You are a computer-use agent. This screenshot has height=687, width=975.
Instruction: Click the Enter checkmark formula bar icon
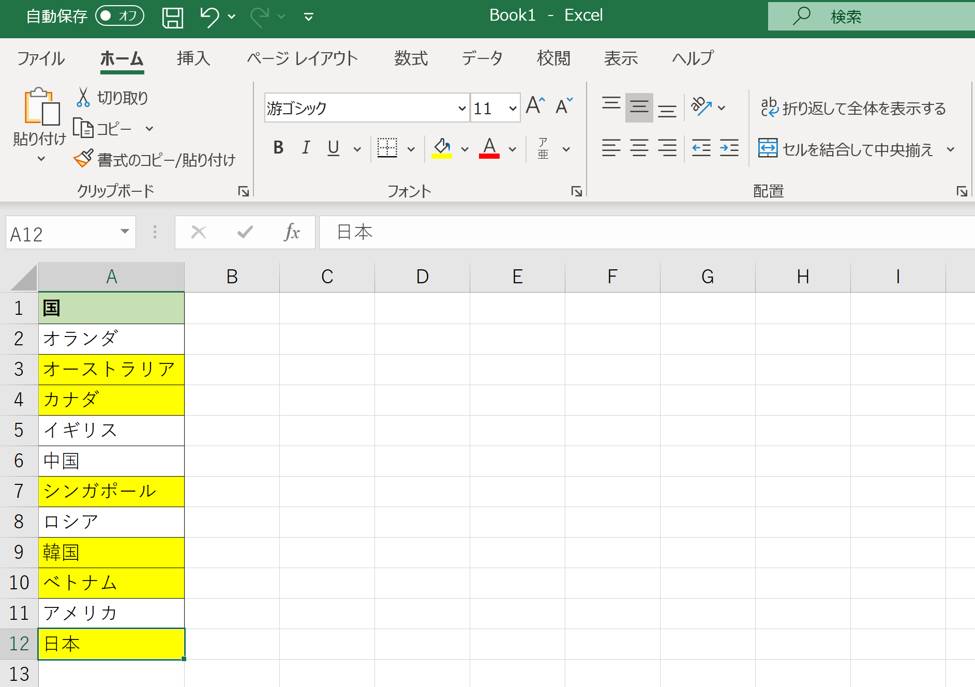(x=245, y=232)
